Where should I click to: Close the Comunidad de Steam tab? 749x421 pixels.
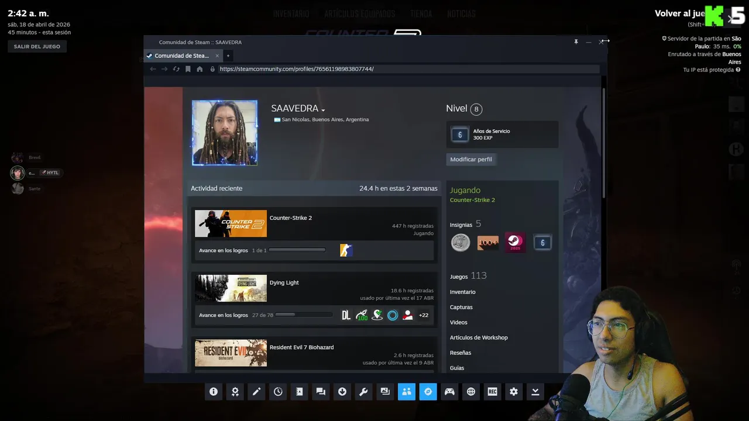[x=217, y=56]
